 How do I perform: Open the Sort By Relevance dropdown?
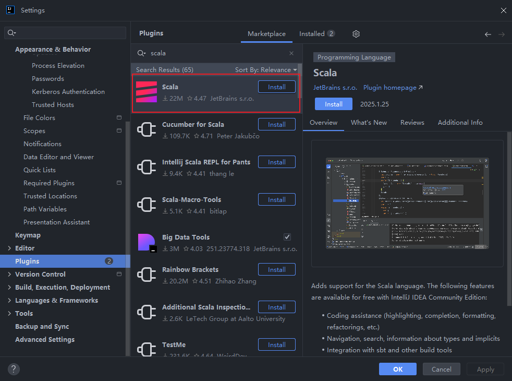click(x=266, y=69)
